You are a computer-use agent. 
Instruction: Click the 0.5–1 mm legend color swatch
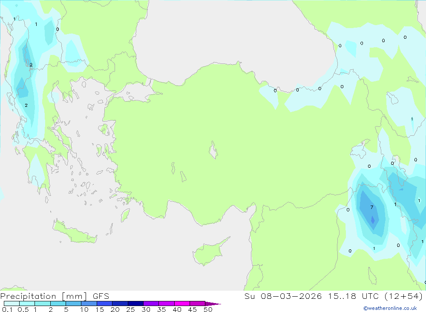click(27, 303)
